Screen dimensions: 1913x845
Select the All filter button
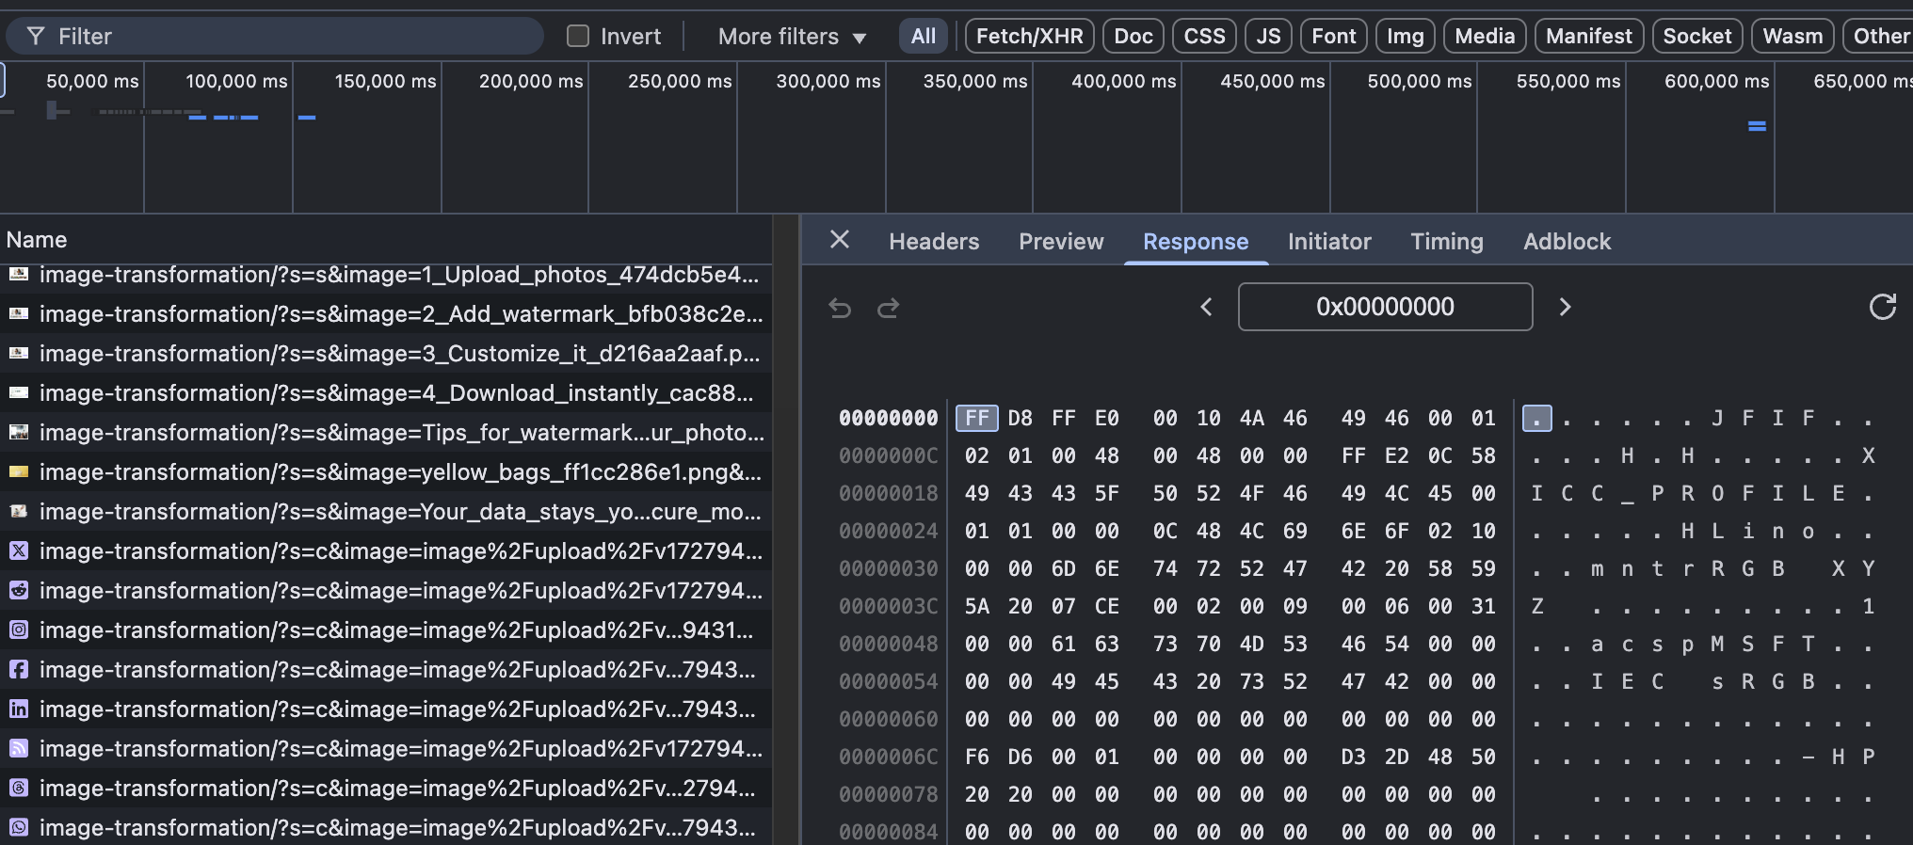click(x=923, y=37)
